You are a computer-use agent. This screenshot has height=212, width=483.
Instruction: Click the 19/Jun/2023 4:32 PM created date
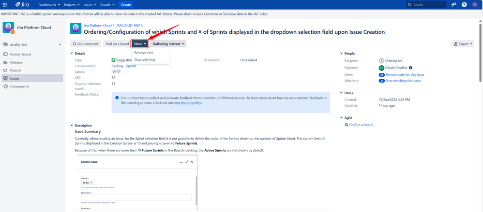pyautogui.click(x=394, y=99)
